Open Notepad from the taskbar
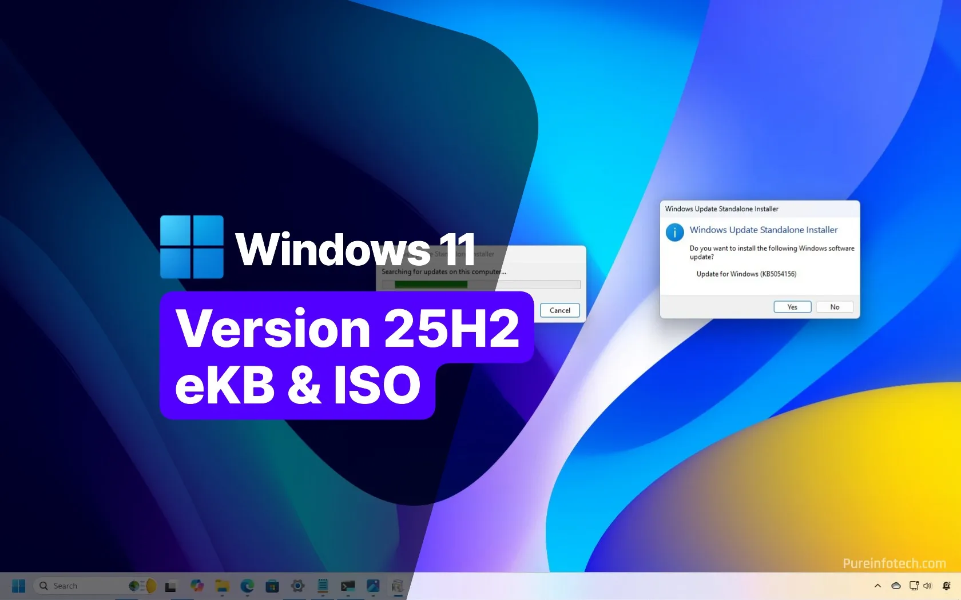This screenshot has width=961, height=600. tap(322, 586)
